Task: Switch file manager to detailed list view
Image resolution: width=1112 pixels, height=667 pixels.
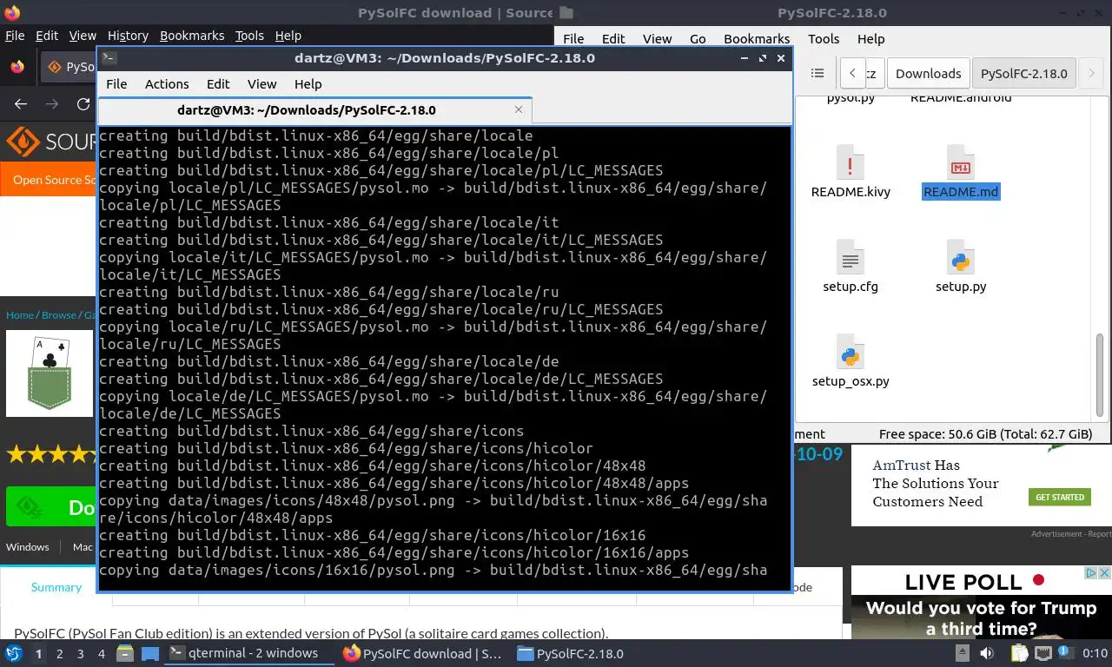Action: click(x=817, y=73)
